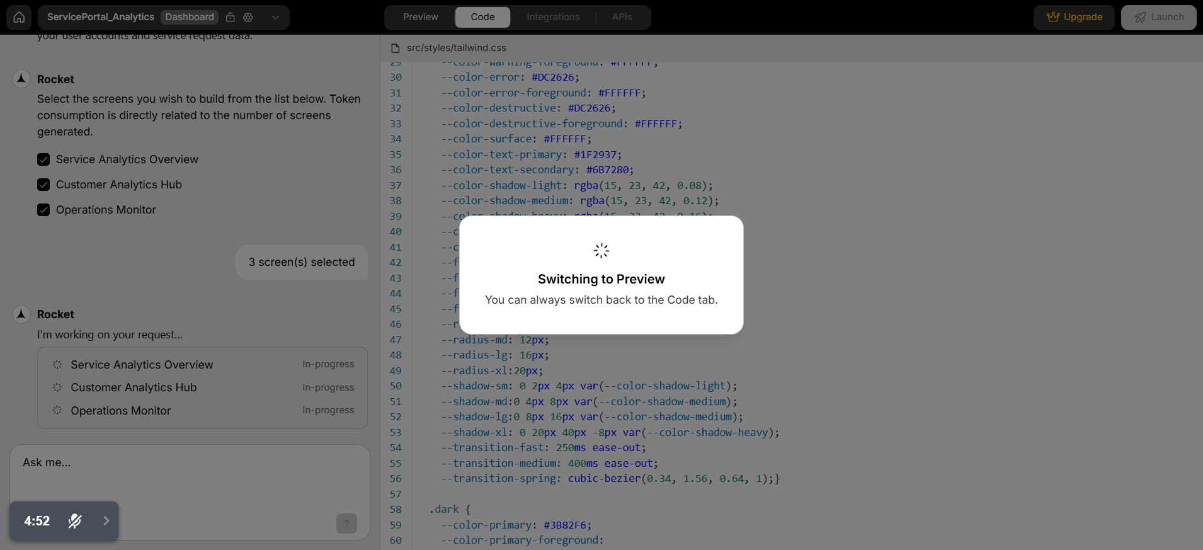Uncheck Customer Analytics Hub checkbox
This screenshot has width=1203, height=550.
click(x=43, y=185)
